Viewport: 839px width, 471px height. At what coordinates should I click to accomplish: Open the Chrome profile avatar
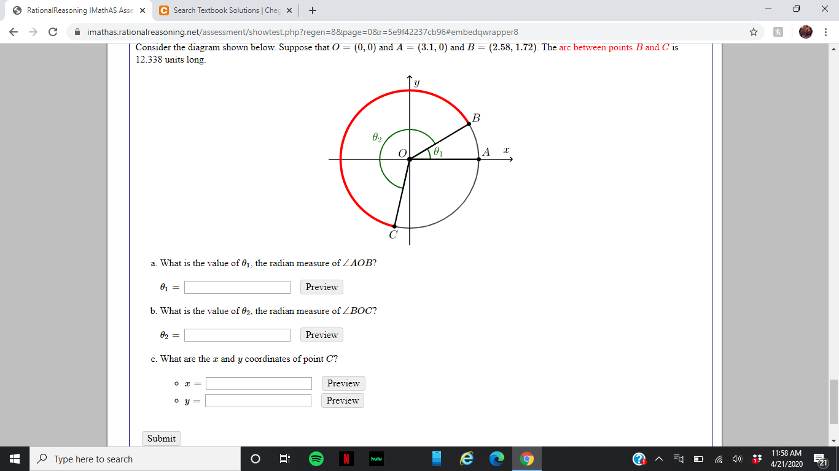(805, 31)
